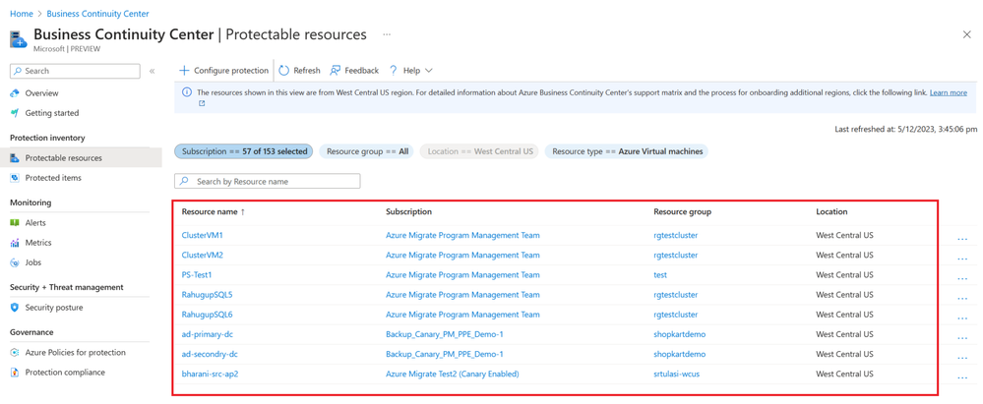Focus the sidebar Search field

point(75,72)
